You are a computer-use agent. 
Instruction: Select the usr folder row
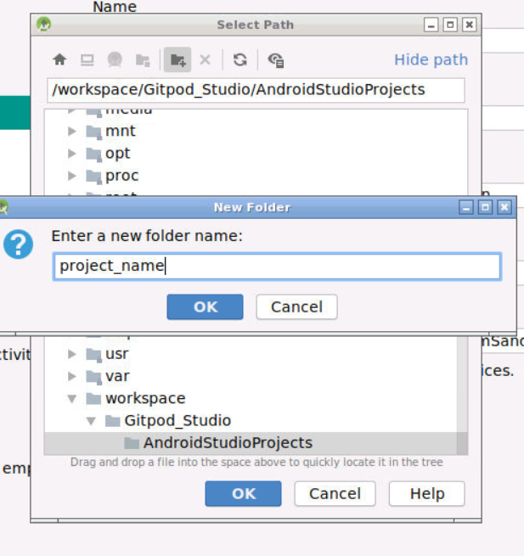click(x=251, y=354)
